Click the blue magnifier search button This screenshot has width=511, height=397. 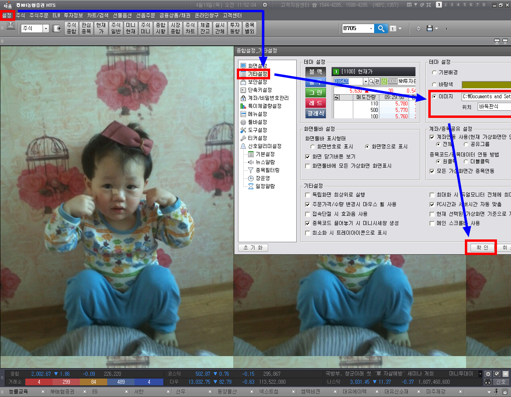pos(381,28)
